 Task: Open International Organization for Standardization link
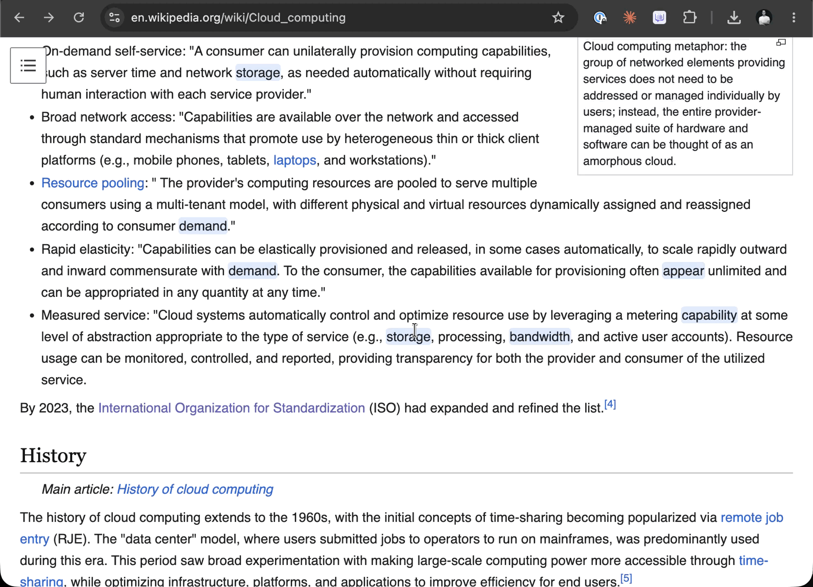[x=231, y=408]
